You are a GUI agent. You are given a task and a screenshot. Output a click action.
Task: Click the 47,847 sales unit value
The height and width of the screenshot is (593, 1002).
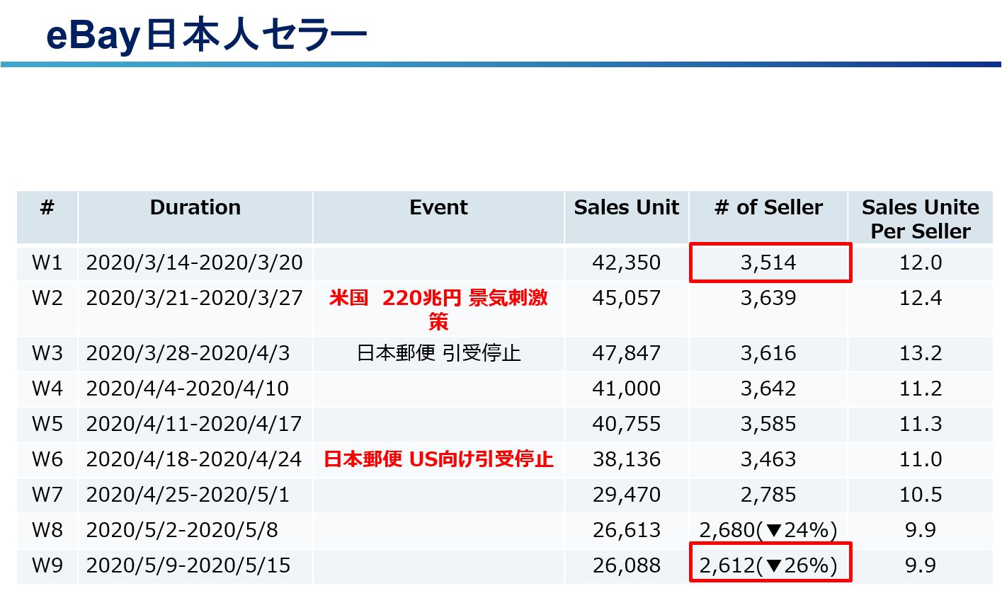tap(627, 353)
